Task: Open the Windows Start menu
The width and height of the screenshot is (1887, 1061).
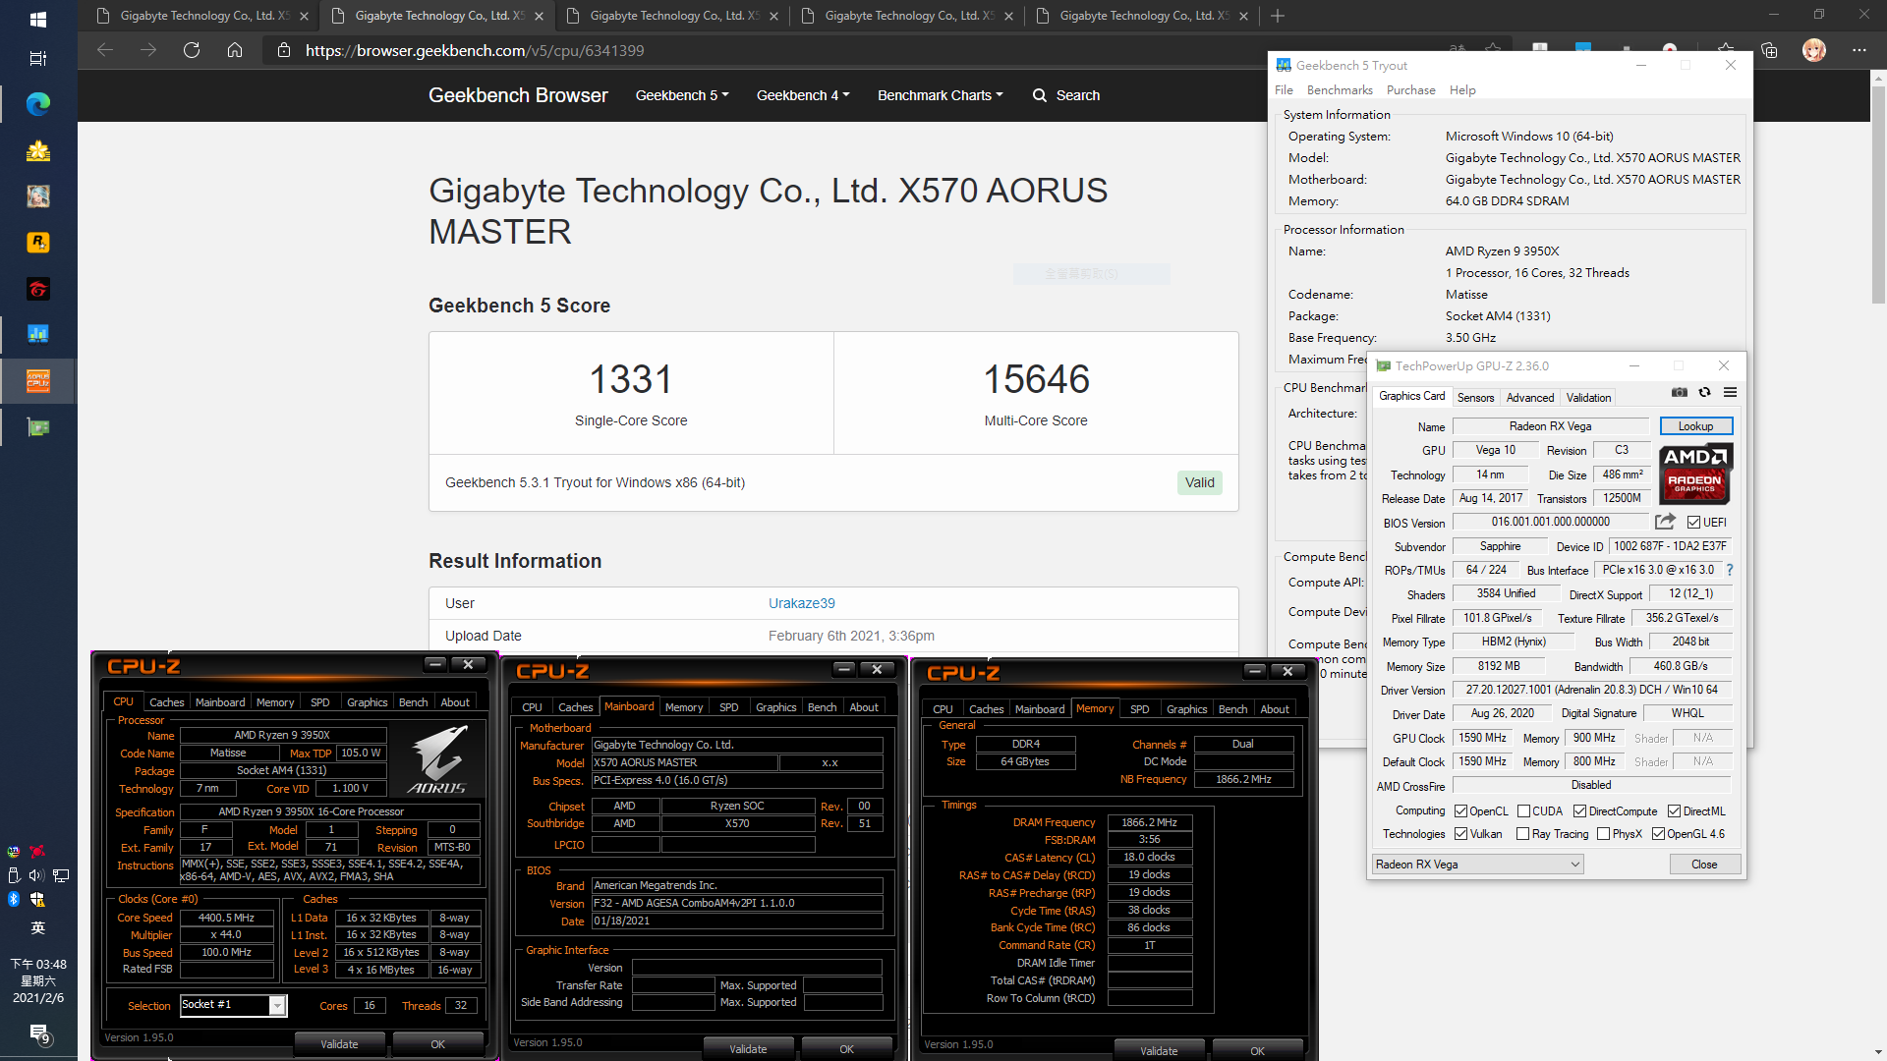Action: click(38, 19)
